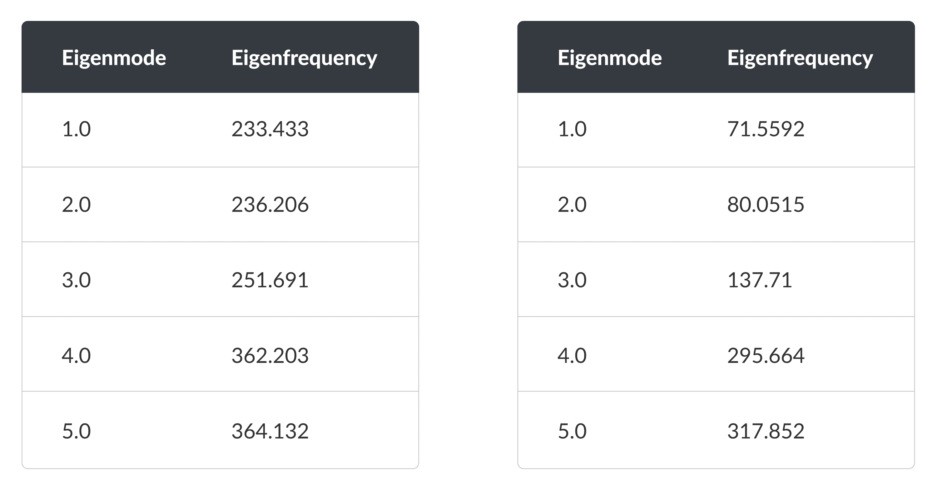937x490 pixels.
Task: Select eigenmode 1.0 beside the 233.433 value
Action: [77, 129]
